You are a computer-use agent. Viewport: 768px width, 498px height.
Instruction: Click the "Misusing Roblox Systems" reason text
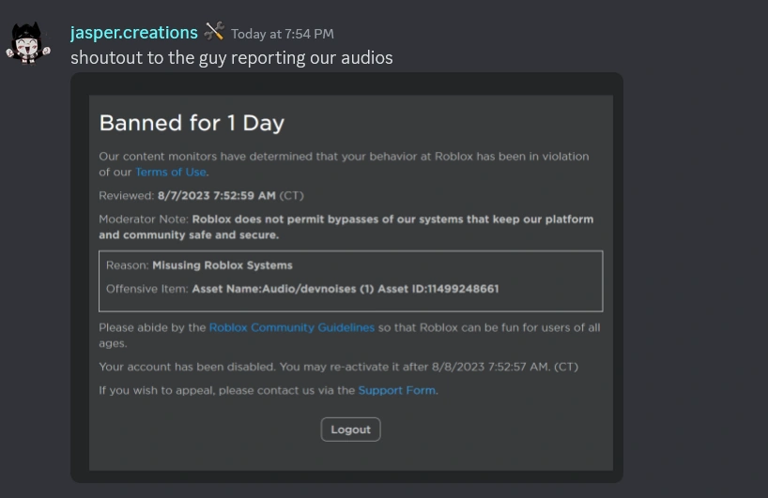(x=223, y=265)
